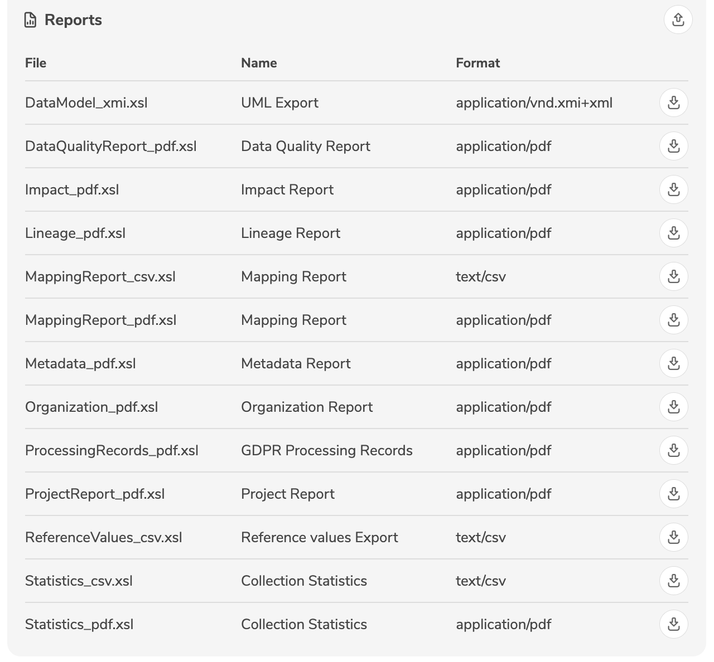
Task: Download the Collection Statistics CSV file
Action: 673,581
